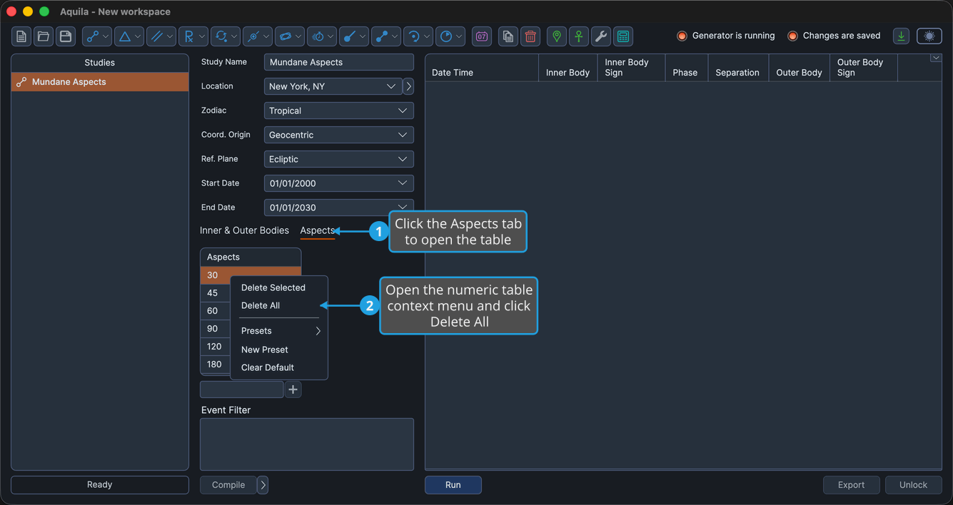Click the plus icon to add aspect
The height and width of the screenshot is (505, 953).
293,389
